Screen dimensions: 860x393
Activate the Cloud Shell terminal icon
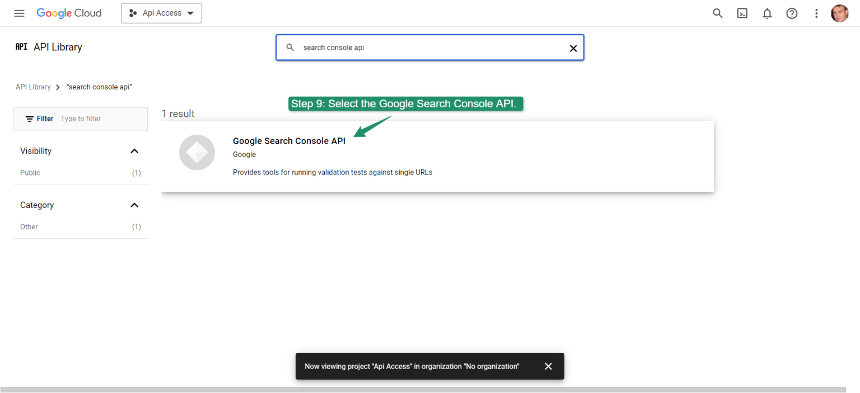click(742, 13)
